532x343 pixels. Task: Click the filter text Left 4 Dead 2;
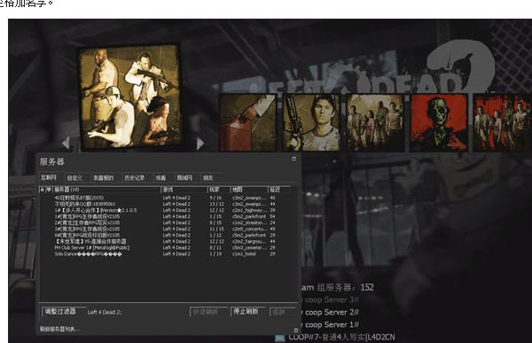[105, 312]
